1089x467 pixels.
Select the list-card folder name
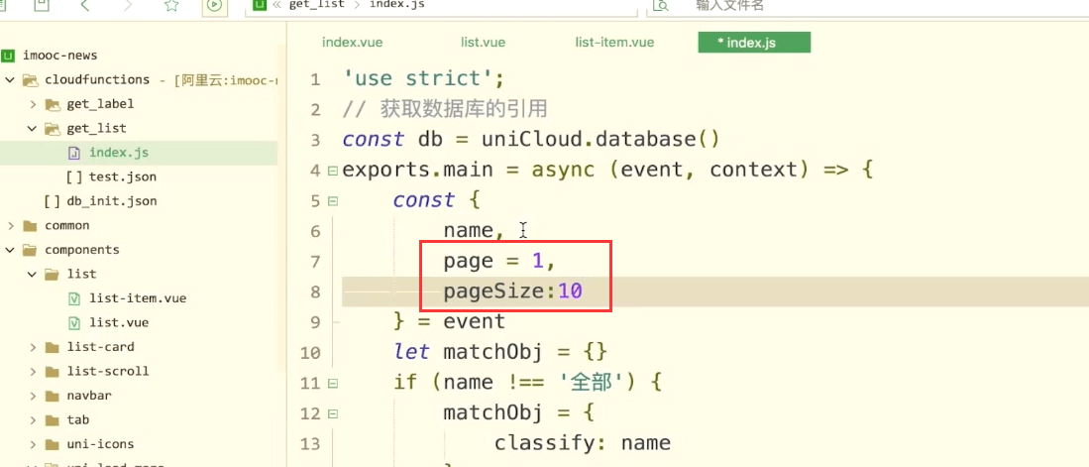click(x=101, y=347)
